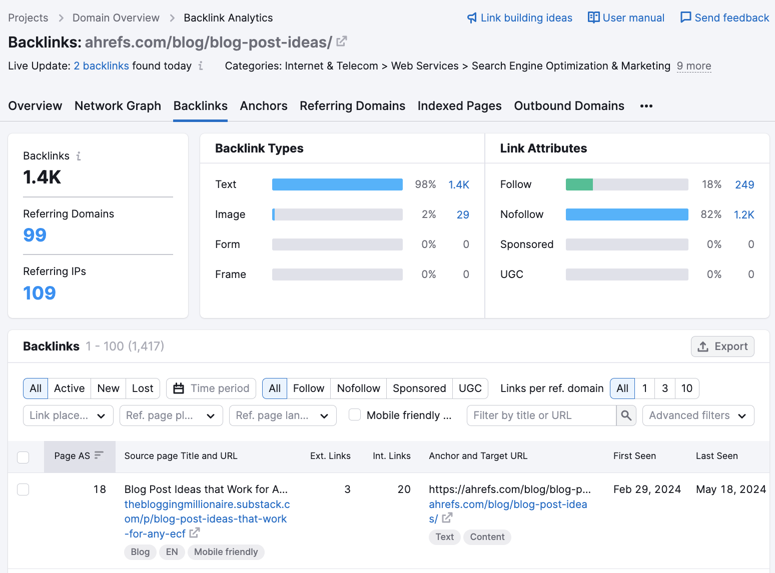Screen dimensions: 775x573
Task: Select the All status filter
Action: [36, 388]
